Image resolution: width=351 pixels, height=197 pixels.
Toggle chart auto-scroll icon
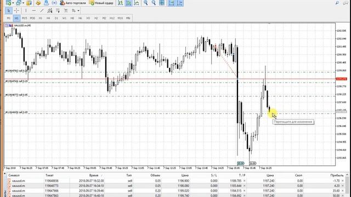tap(171, 3)
